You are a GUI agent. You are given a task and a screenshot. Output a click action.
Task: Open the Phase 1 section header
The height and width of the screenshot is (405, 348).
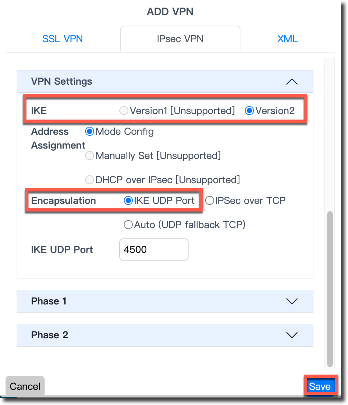(49, 301)
